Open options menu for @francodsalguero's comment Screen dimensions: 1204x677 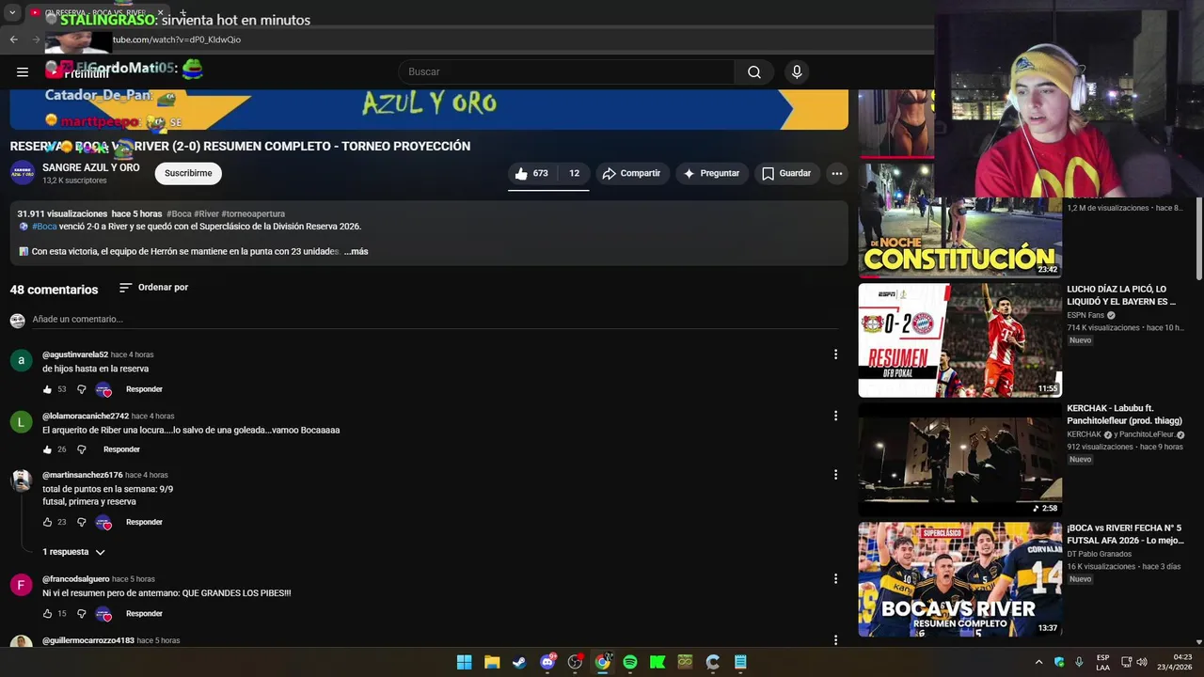coord(835,579)
